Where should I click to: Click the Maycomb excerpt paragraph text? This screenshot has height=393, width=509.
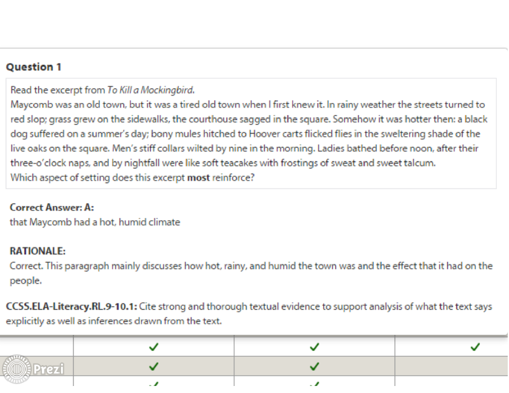(249, 134)
